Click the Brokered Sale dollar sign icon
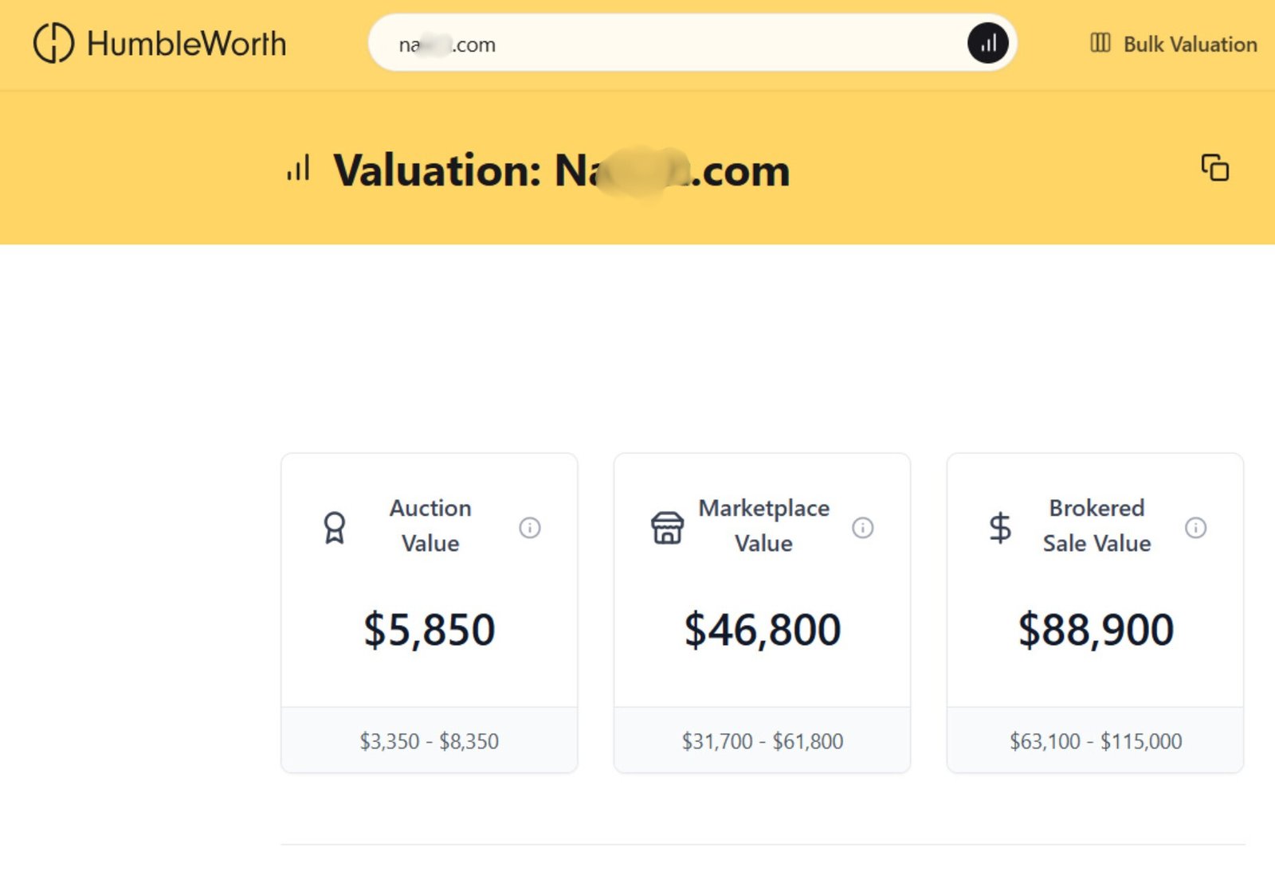 [x=1000, y=527]
